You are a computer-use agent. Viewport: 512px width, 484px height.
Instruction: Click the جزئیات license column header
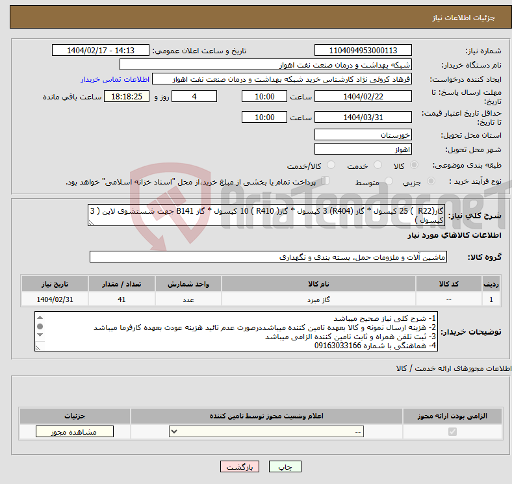click(75, 416)
